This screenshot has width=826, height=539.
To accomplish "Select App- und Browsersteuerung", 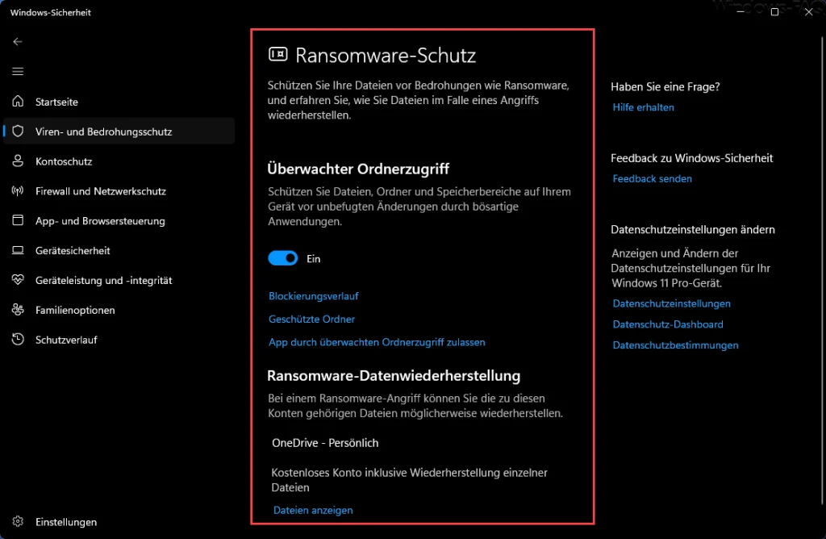I will (x=100, y=221).
